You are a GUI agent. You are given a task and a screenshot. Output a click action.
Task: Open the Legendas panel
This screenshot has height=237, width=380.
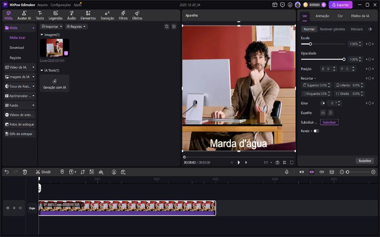coord(56,15)
